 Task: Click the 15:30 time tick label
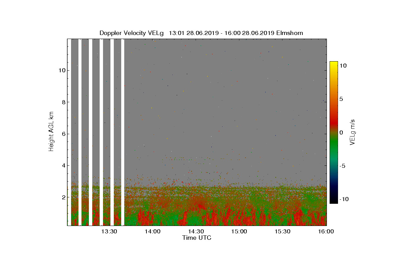pos(283,231)
